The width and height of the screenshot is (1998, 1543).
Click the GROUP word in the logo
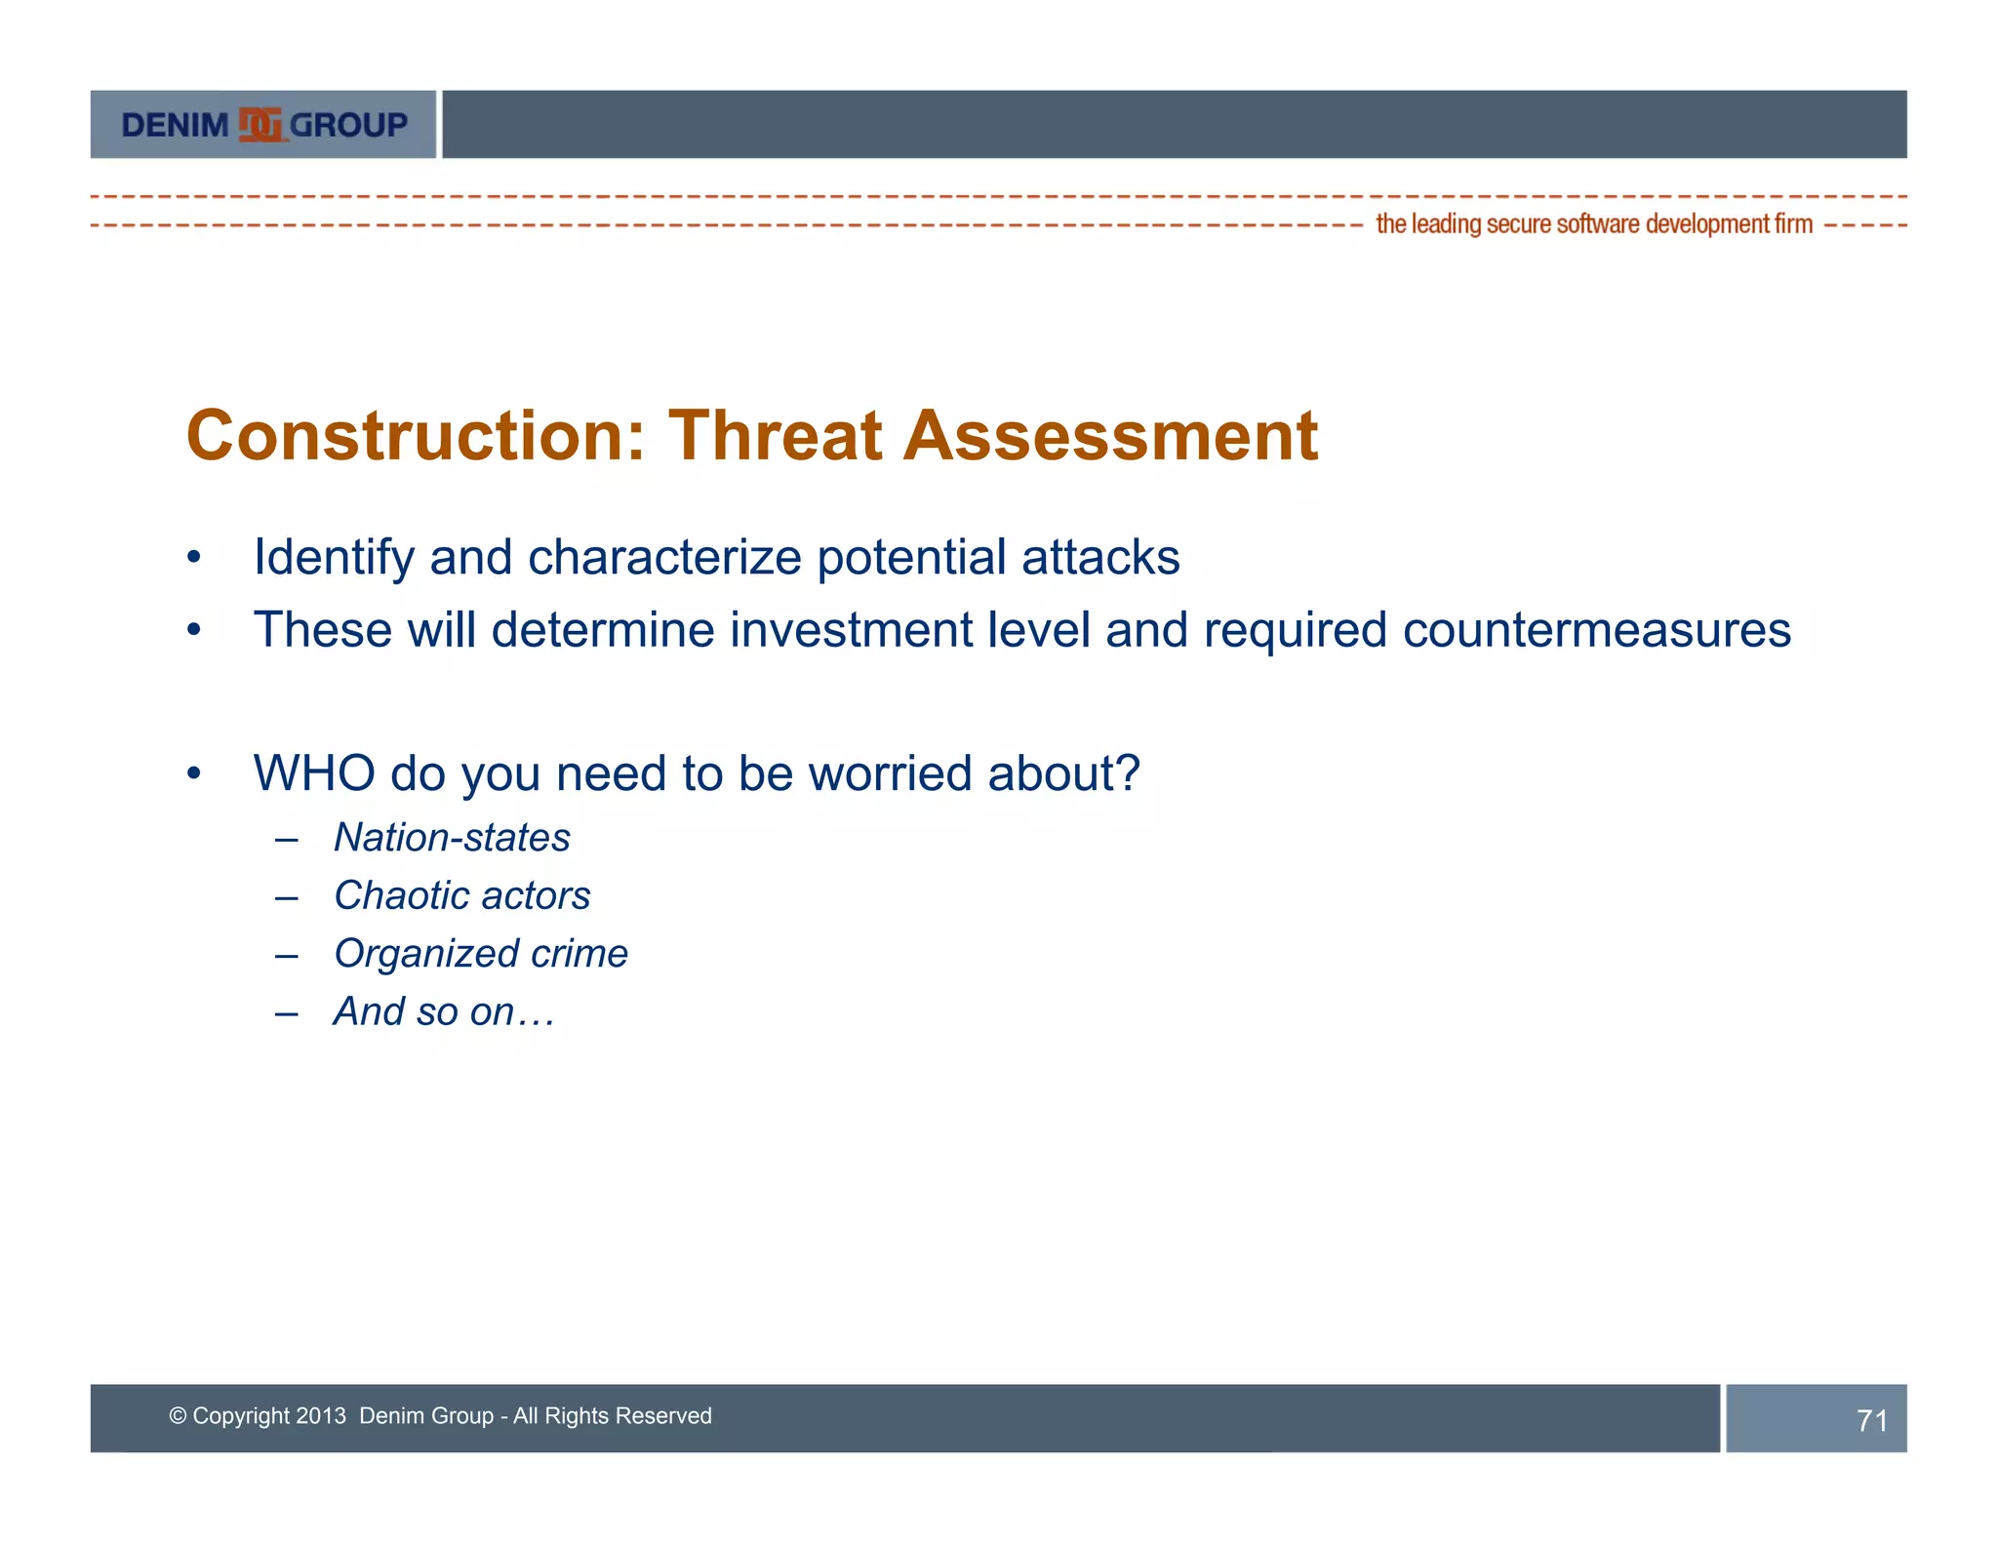point(348,125)
